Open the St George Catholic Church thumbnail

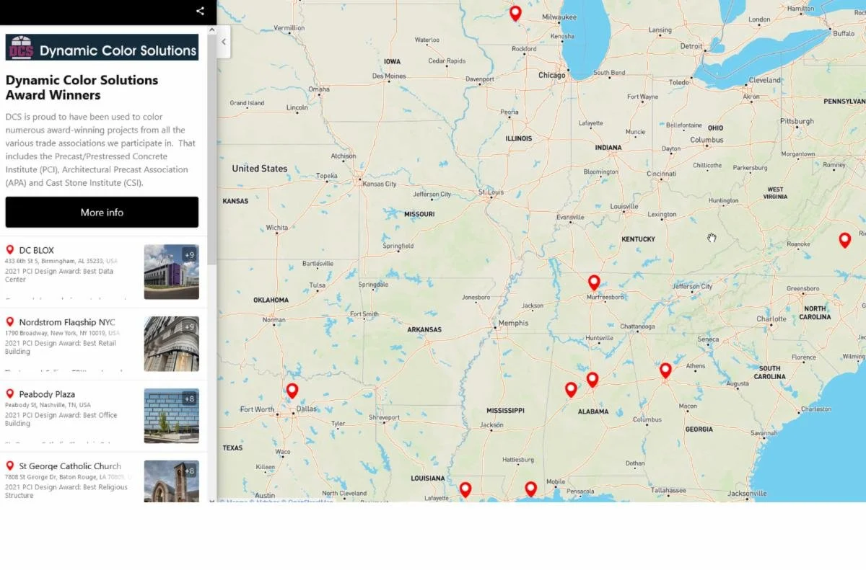[x=171, y=481]
